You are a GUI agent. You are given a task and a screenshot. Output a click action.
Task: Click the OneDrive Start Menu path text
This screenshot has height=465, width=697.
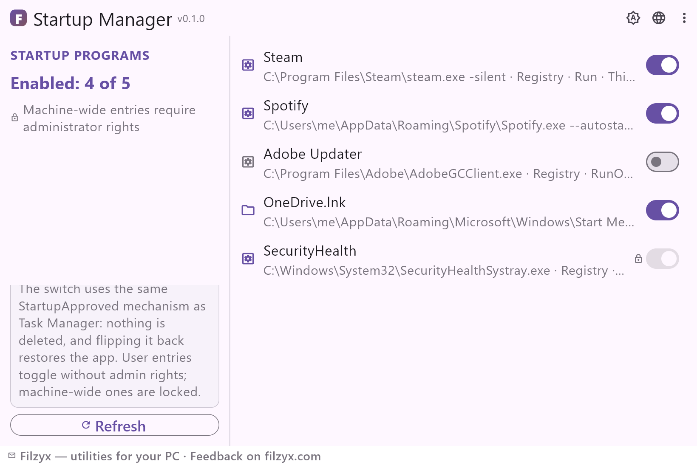pos(449,222)
